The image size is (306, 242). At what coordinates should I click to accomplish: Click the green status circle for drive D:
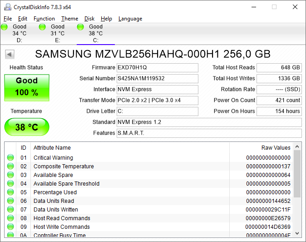click(4, 27)
